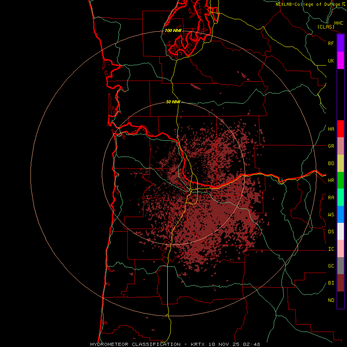Click the IC legend label
Screen dimensions: 347x347
331,249
